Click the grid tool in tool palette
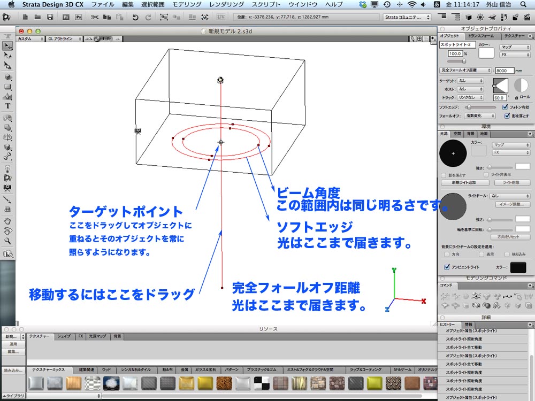This screenshot has width=535, height=401. 7,210
